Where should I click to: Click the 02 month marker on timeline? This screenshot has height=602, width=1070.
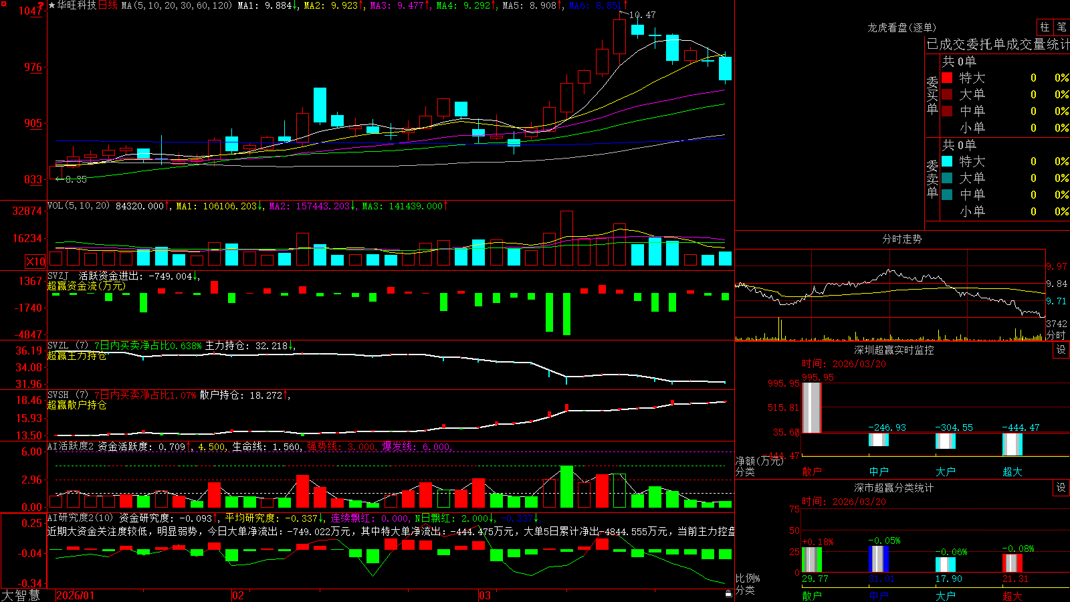(x=238, y=595)
